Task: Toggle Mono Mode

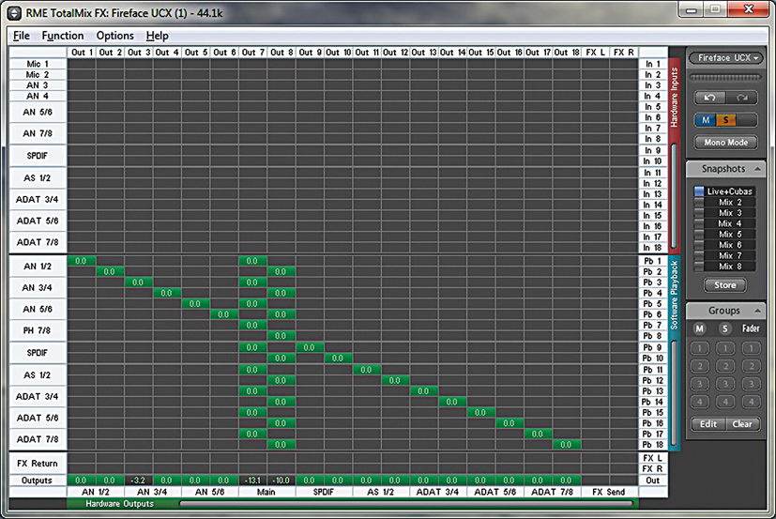Action: tap(725, 142)
